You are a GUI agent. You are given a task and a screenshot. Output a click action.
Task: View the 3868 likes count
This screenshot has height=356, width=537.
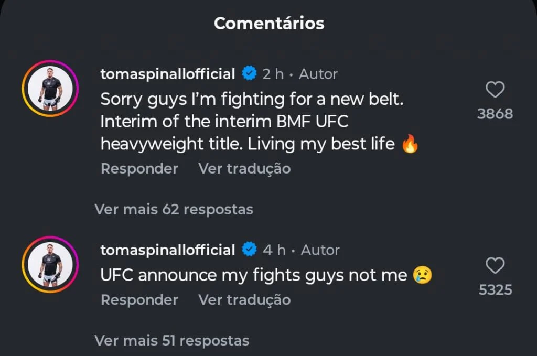click(495, 114)
